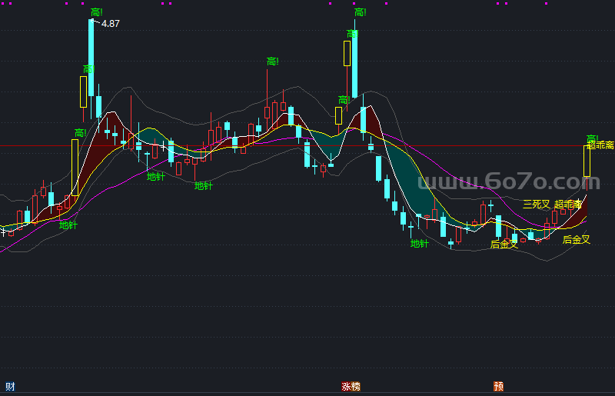Click the 高! label above the 4.87 candle
This screenshot has height=396, width=615.
[97, 12]
